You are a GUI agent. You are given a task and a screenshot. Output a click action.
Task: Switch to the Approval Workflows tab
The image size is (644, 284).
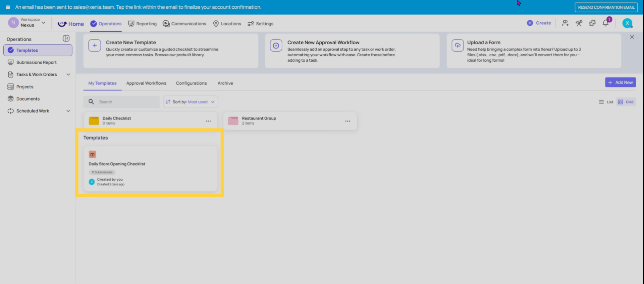146,83
